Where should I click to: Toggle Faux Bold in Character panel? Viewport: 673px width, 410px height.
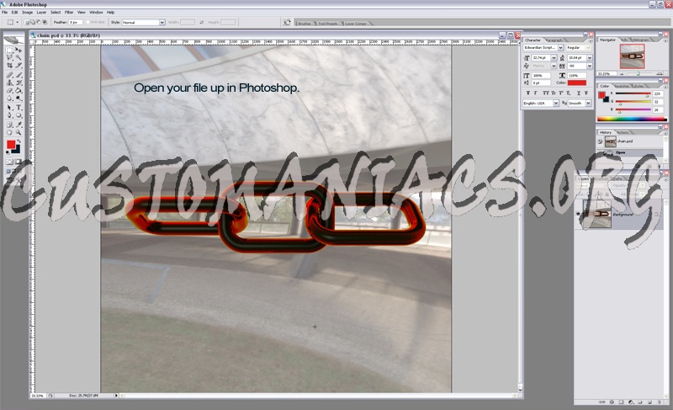[527, 93]
